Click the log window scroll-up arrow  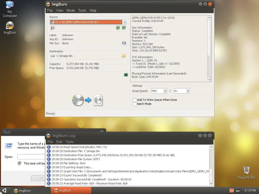[211, 147]
